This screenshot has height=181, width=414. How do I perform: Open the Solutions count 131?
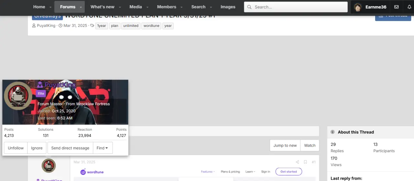[46, 136]
